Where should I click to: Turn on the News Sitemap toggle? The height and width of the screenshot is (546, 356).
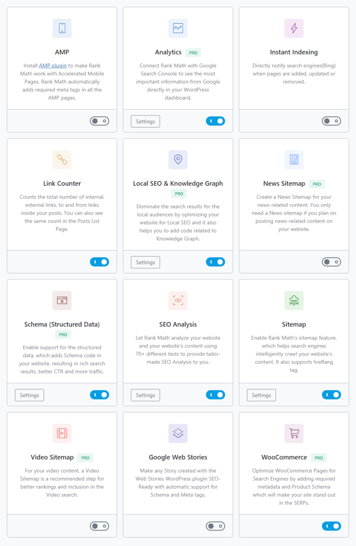(x=331, y=262)
